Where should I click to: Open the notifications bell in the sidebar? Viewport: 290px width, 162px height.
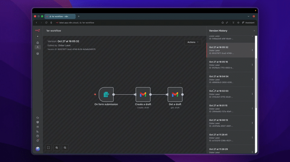click(38, 141)
